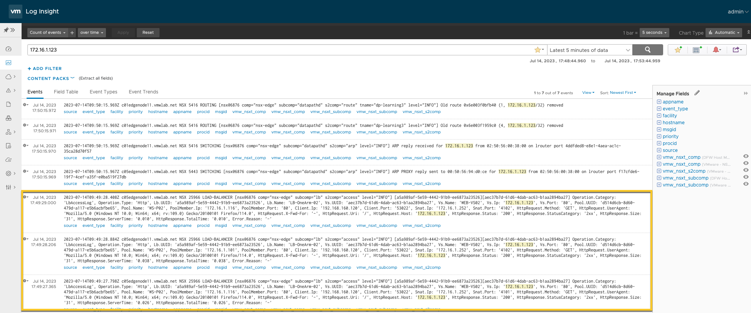The image size is (751, 313).
Task: Toggle visibility of vmw_nsxt_subcomp (DFW Ho) field
Action: 746,177
